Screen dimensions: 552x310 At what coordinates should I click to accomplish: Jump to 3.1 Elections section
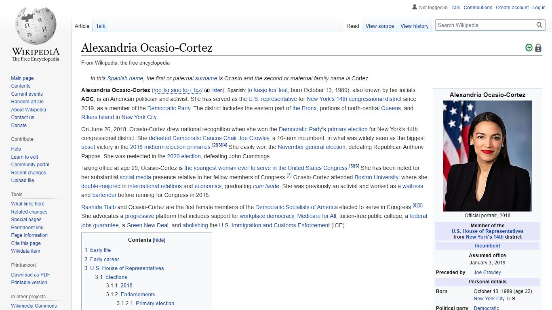point(116,277)
